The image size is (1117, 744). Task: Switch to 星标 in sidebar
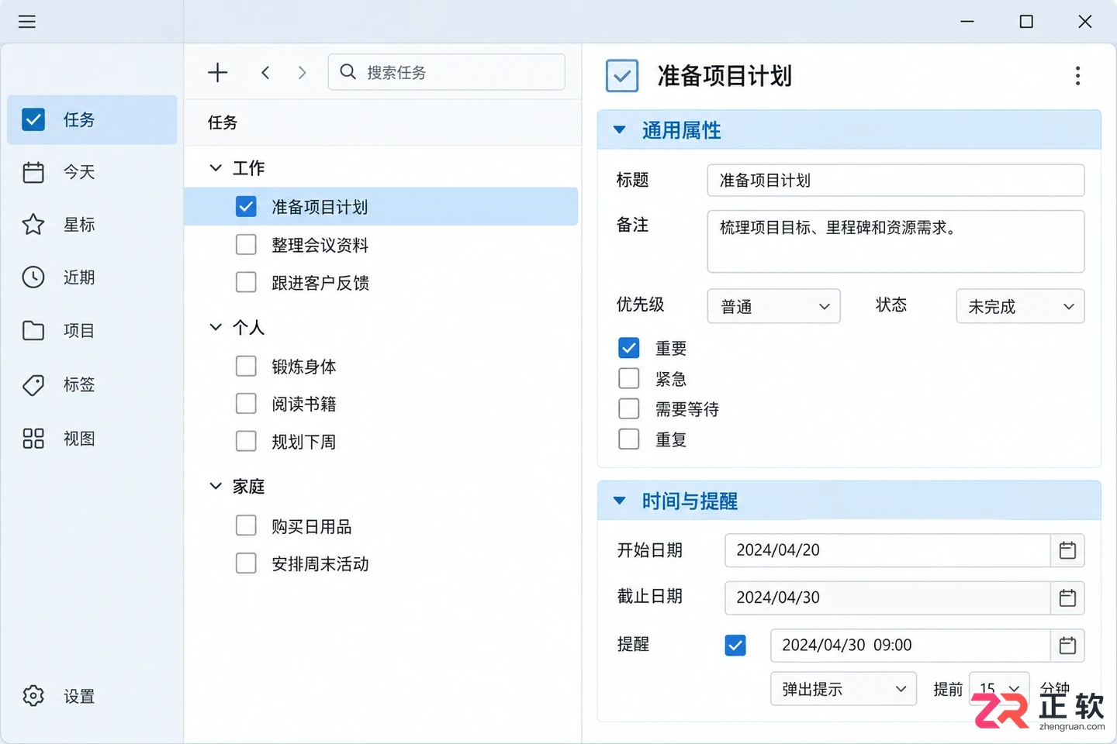click(x=92, y=225)
